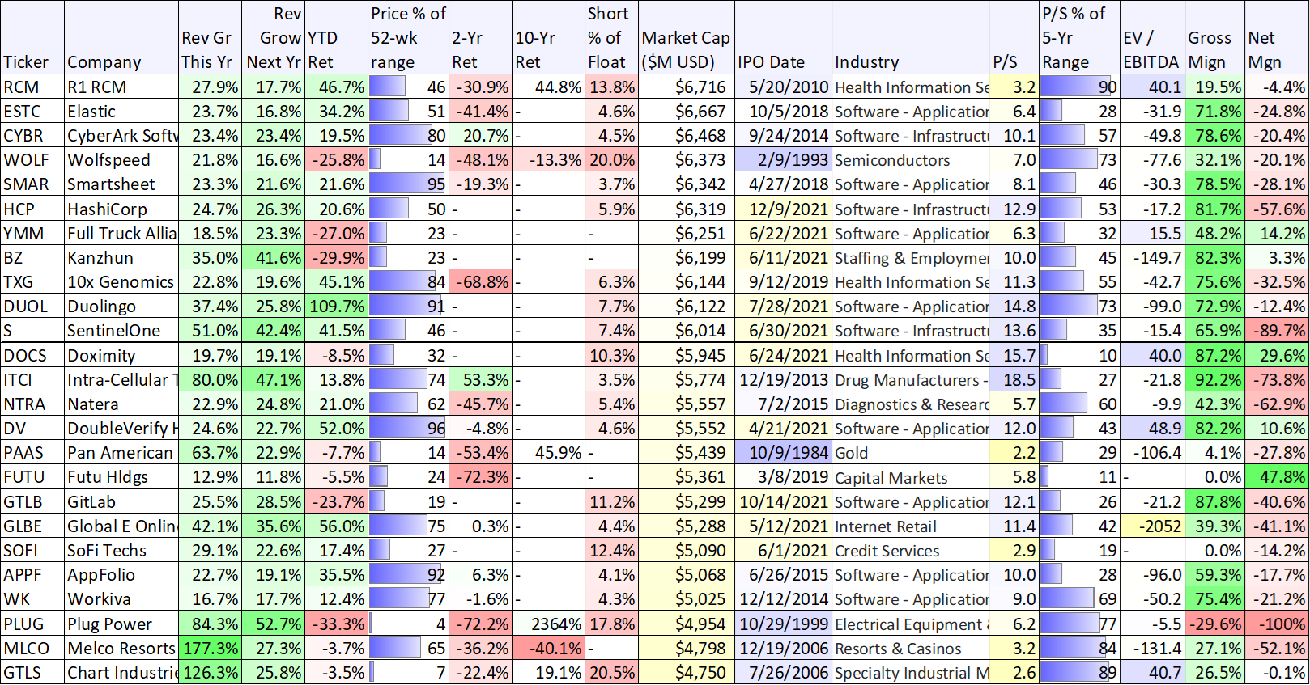Select the Gold industry cell

coord(911,453)
